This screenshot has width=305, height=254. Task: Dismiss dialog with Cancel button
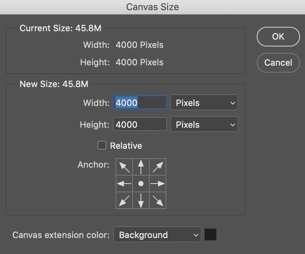click(x=278, y=63)
